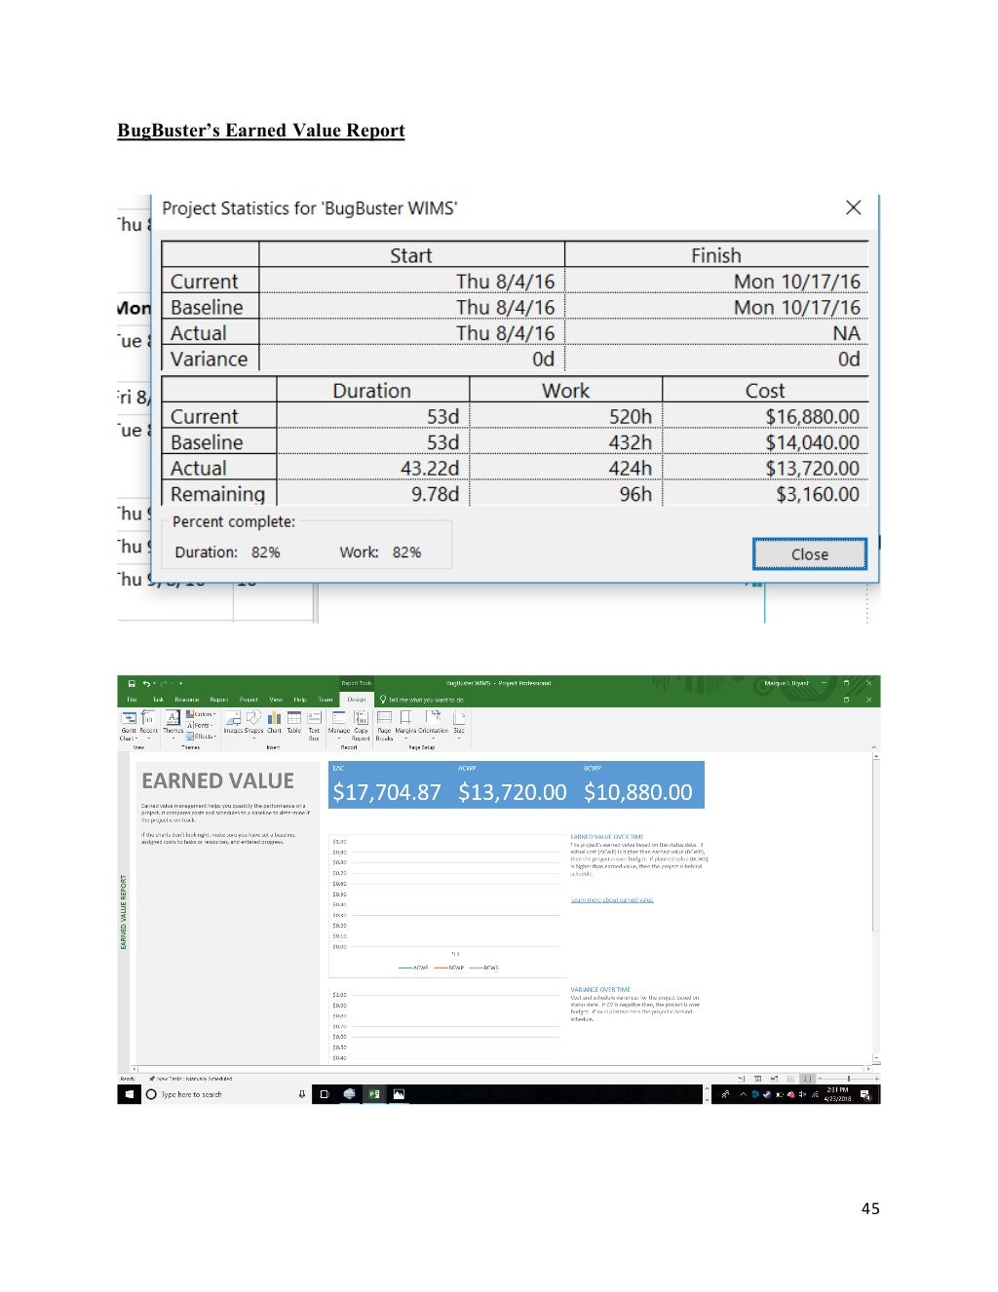
Task: Open Windows Task View
Action: click(326, 1094)
